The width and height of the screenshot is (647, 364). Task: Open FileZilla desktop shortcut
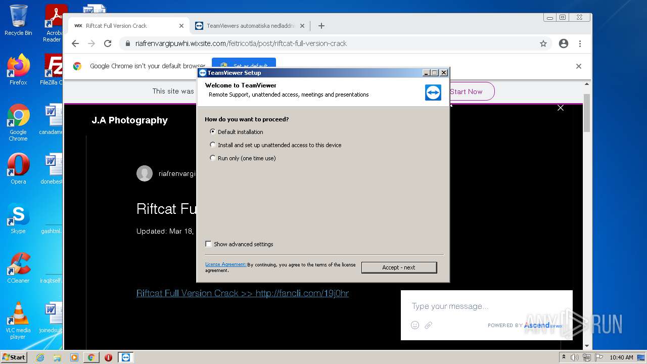pyautogui.click(x=53, y=69)
